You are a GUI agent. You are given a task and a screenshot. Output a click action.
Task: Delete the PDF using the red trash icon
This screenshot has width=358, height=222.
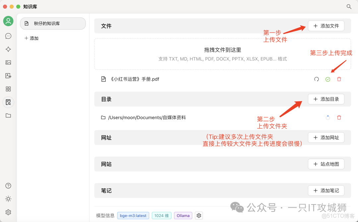(x=339, y=79)
